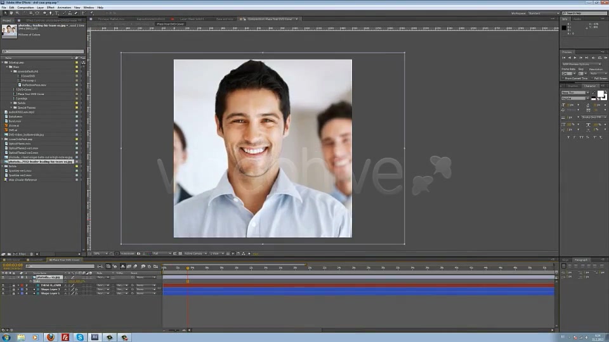The width and height of the screenshot is (609, 342).
Task: Select the Rotation tool
Action: coord(25,13)
